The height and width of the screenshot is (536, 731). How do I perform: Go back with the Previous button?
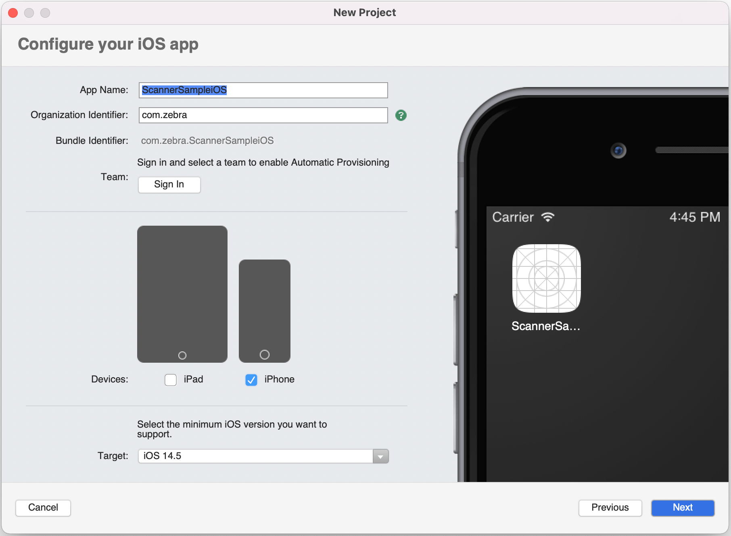610,508
